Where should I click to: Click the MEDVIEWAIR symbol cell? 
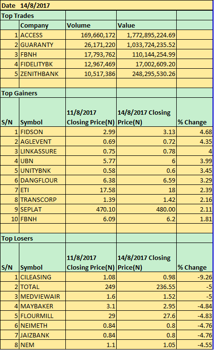[43, 296]
